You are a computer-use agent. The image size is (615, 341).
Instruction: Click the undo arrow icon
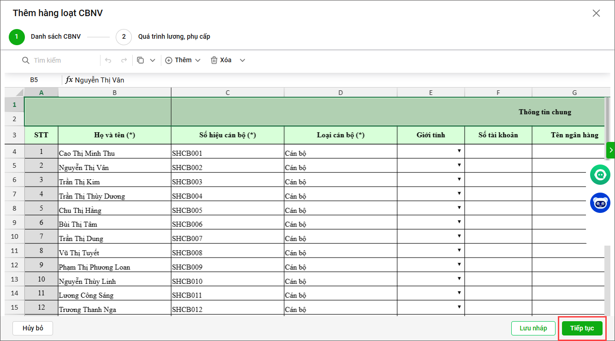coord(108,60)
